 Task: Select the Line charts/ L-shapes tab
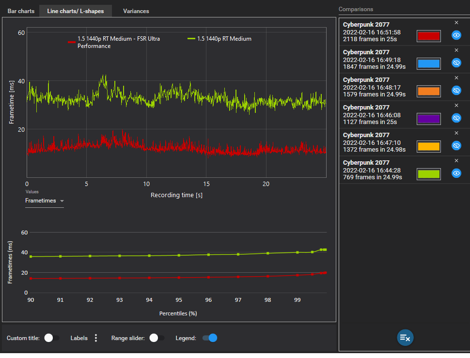76,11
